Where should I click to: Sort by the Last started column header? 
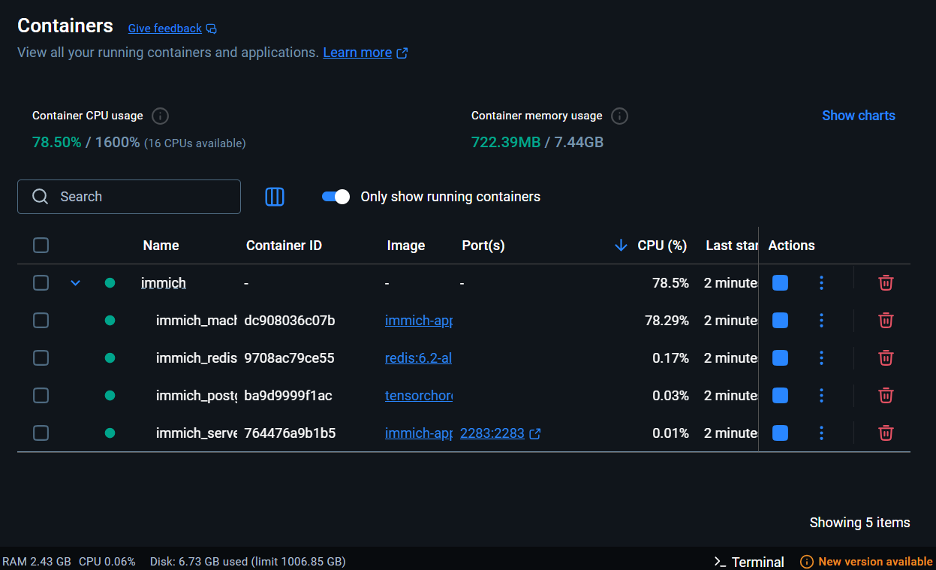732,246
